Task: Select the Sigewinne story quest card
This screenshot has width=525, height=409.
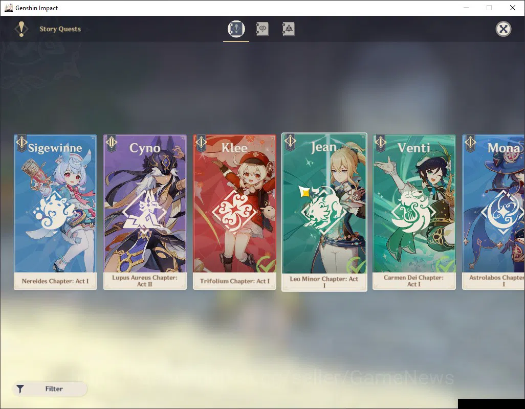Action: coord(55,212)
